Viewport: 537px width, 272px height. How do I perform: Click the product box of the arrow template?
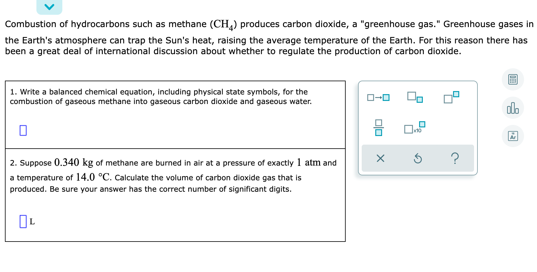click(x=386, y=98)
